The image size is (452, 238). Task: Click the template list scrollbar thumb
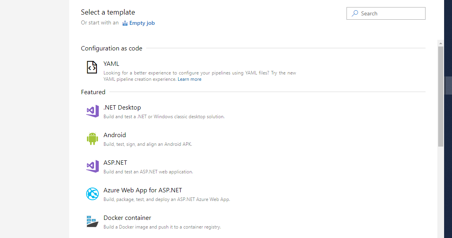(441, 96)
